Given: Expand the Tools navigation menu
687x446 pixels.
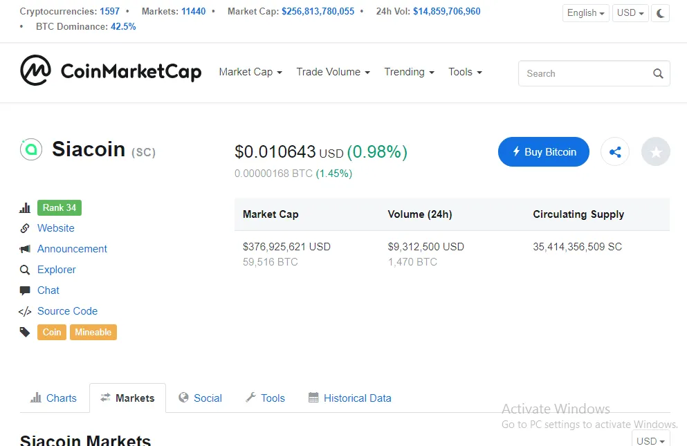Looking at the screenshot, I should (x=465, y=72).
